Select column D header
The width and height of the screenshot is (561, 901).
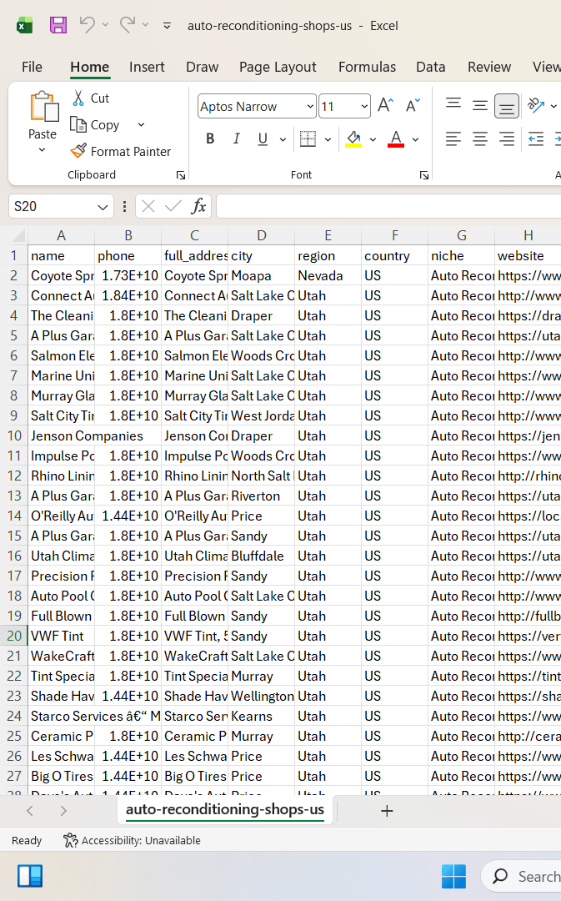coord(261,235)
